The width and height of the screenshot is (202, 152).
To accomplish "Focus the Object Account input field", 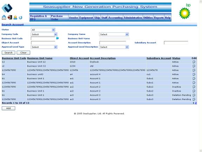I will 43,43.
